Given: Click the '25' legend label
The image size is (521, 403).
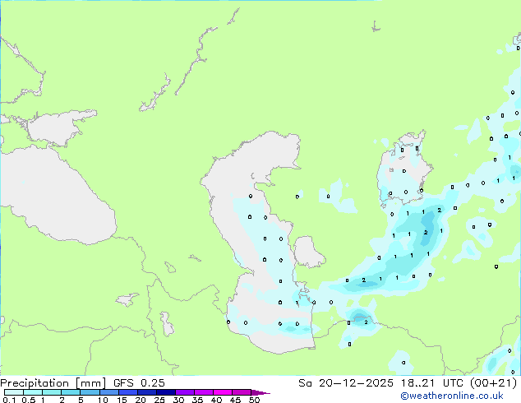Looking at the screenshot, I should 159,400.
